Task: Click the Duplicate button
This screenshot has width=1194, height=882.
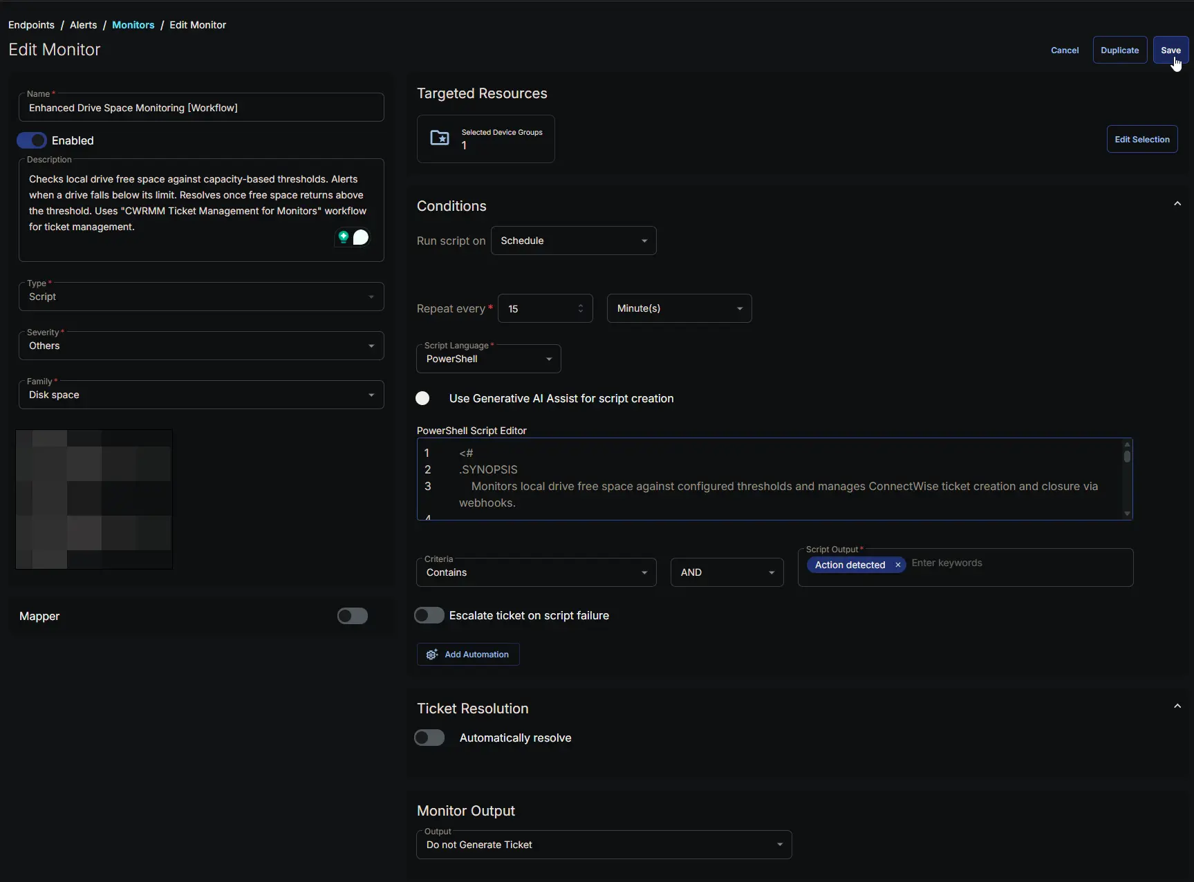Action: pyautogui.click(x=1120, y=50)
